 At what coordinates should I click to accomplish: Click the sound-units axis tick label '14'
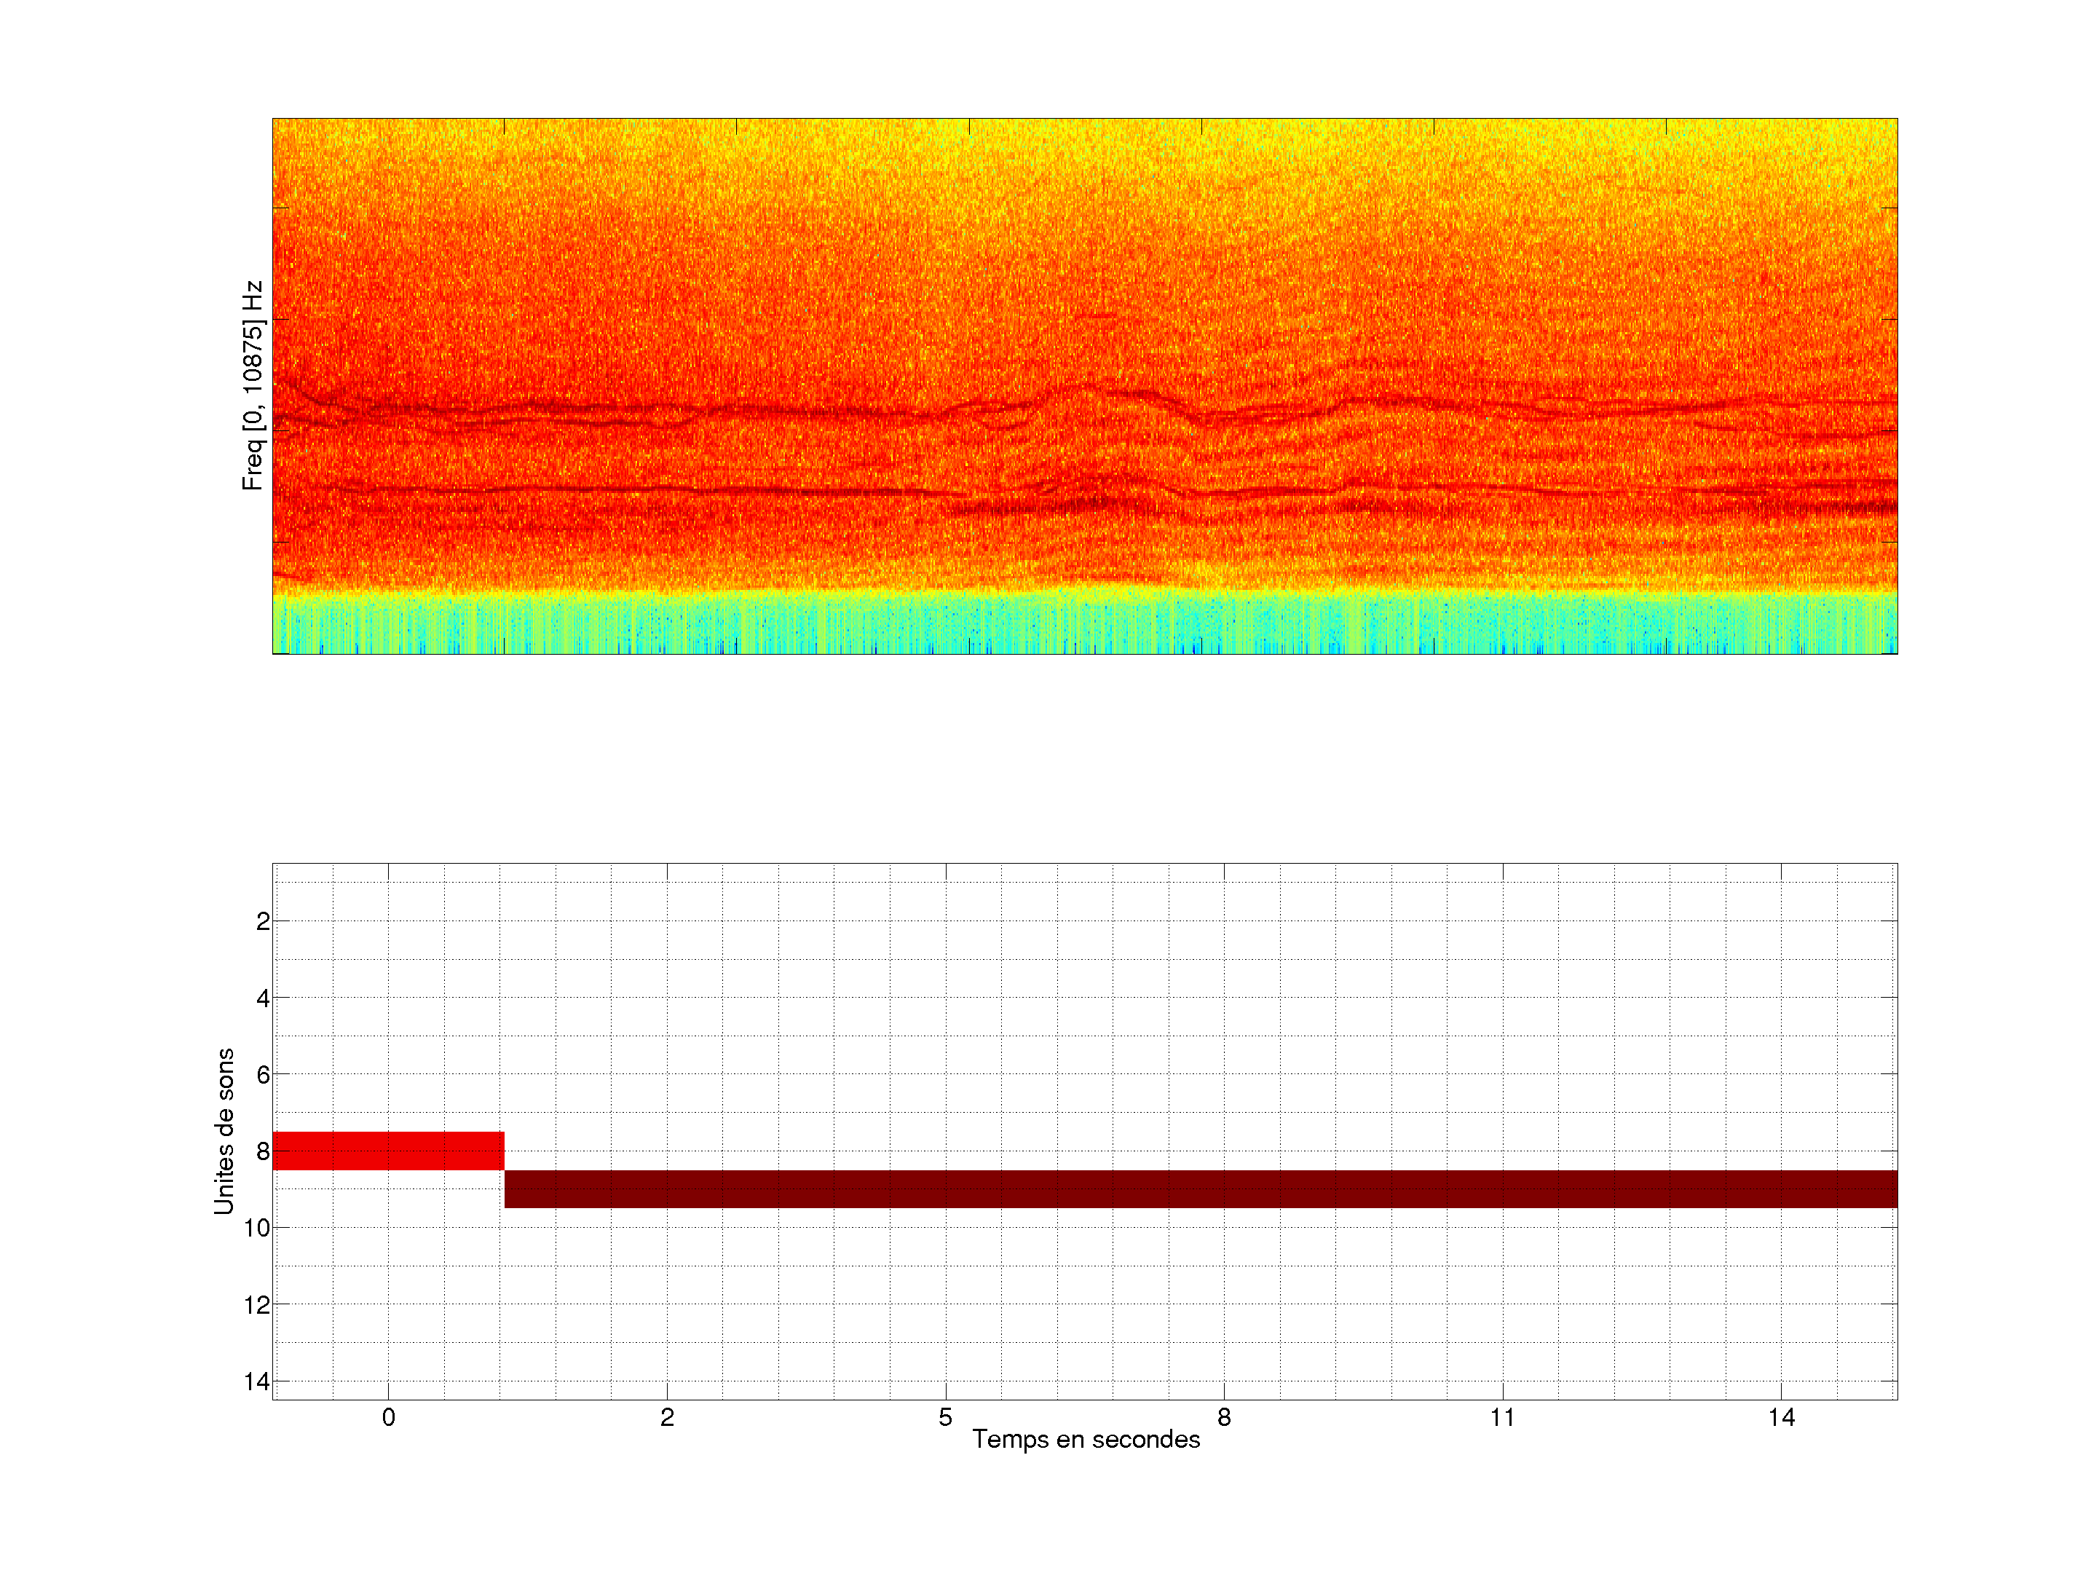[257, 1381]
